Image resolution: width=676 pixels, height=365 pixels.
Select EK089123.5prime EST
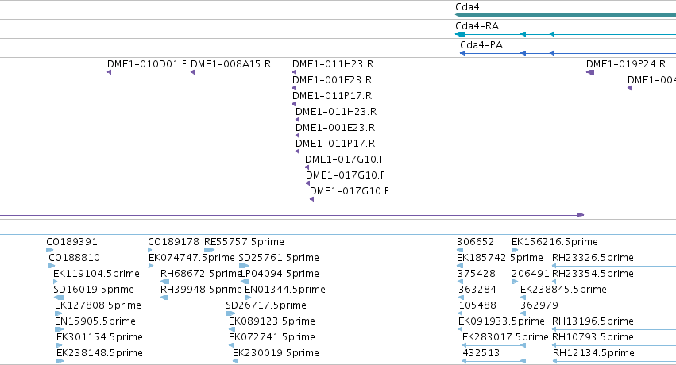click(272, 321)
